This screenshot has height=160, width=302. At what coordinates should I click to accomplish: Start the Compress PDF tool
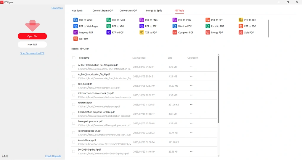(x=183, y=33)
